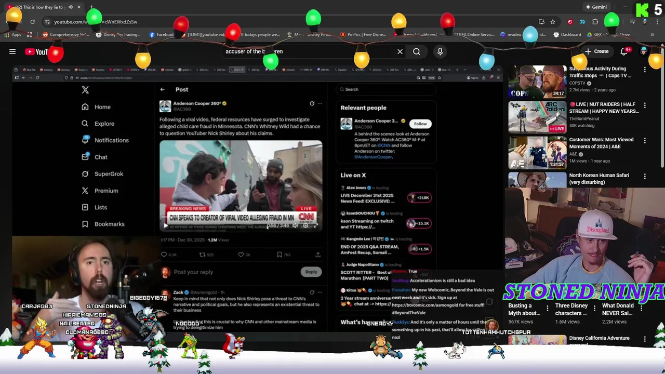Open options for Suspicious Activity COPS video

pos(645,69)
